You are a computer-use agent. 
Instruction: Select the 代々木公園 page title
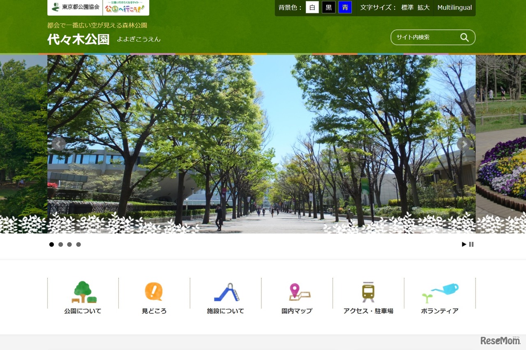(x=78, y=39)
